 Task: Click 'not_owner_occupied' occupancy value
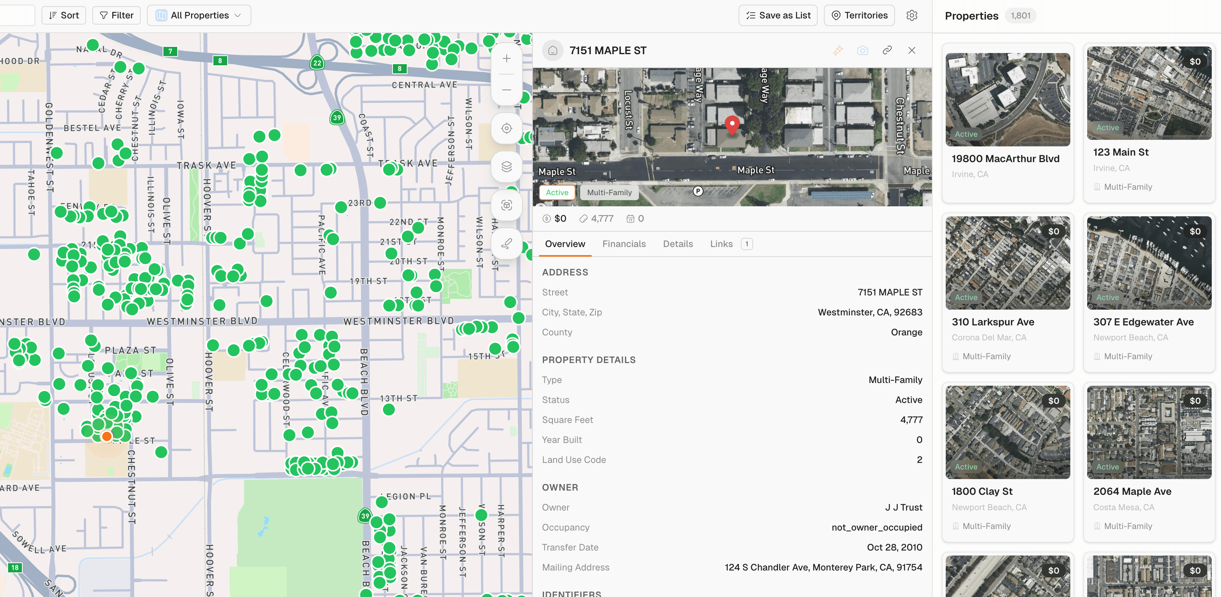tap(877, 527)
